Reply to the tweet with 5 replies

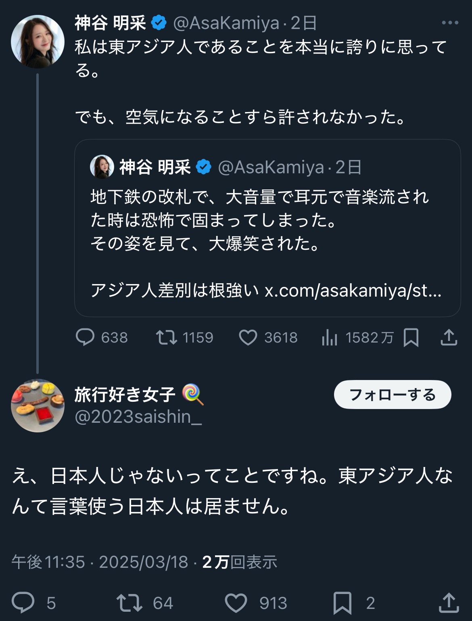coord(23,603)
